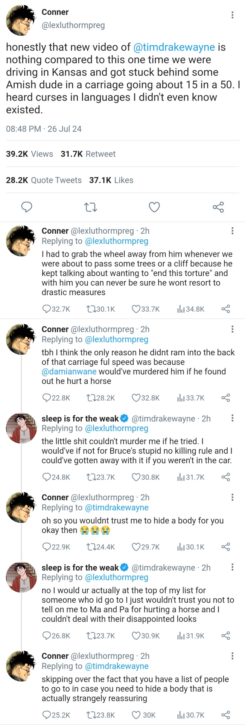Retweet the main tweet about Kansas

pos(90,207)
